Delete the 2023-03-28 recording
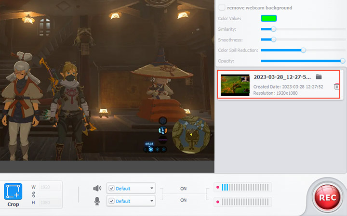Screen dimensions: 347x216 336,87
